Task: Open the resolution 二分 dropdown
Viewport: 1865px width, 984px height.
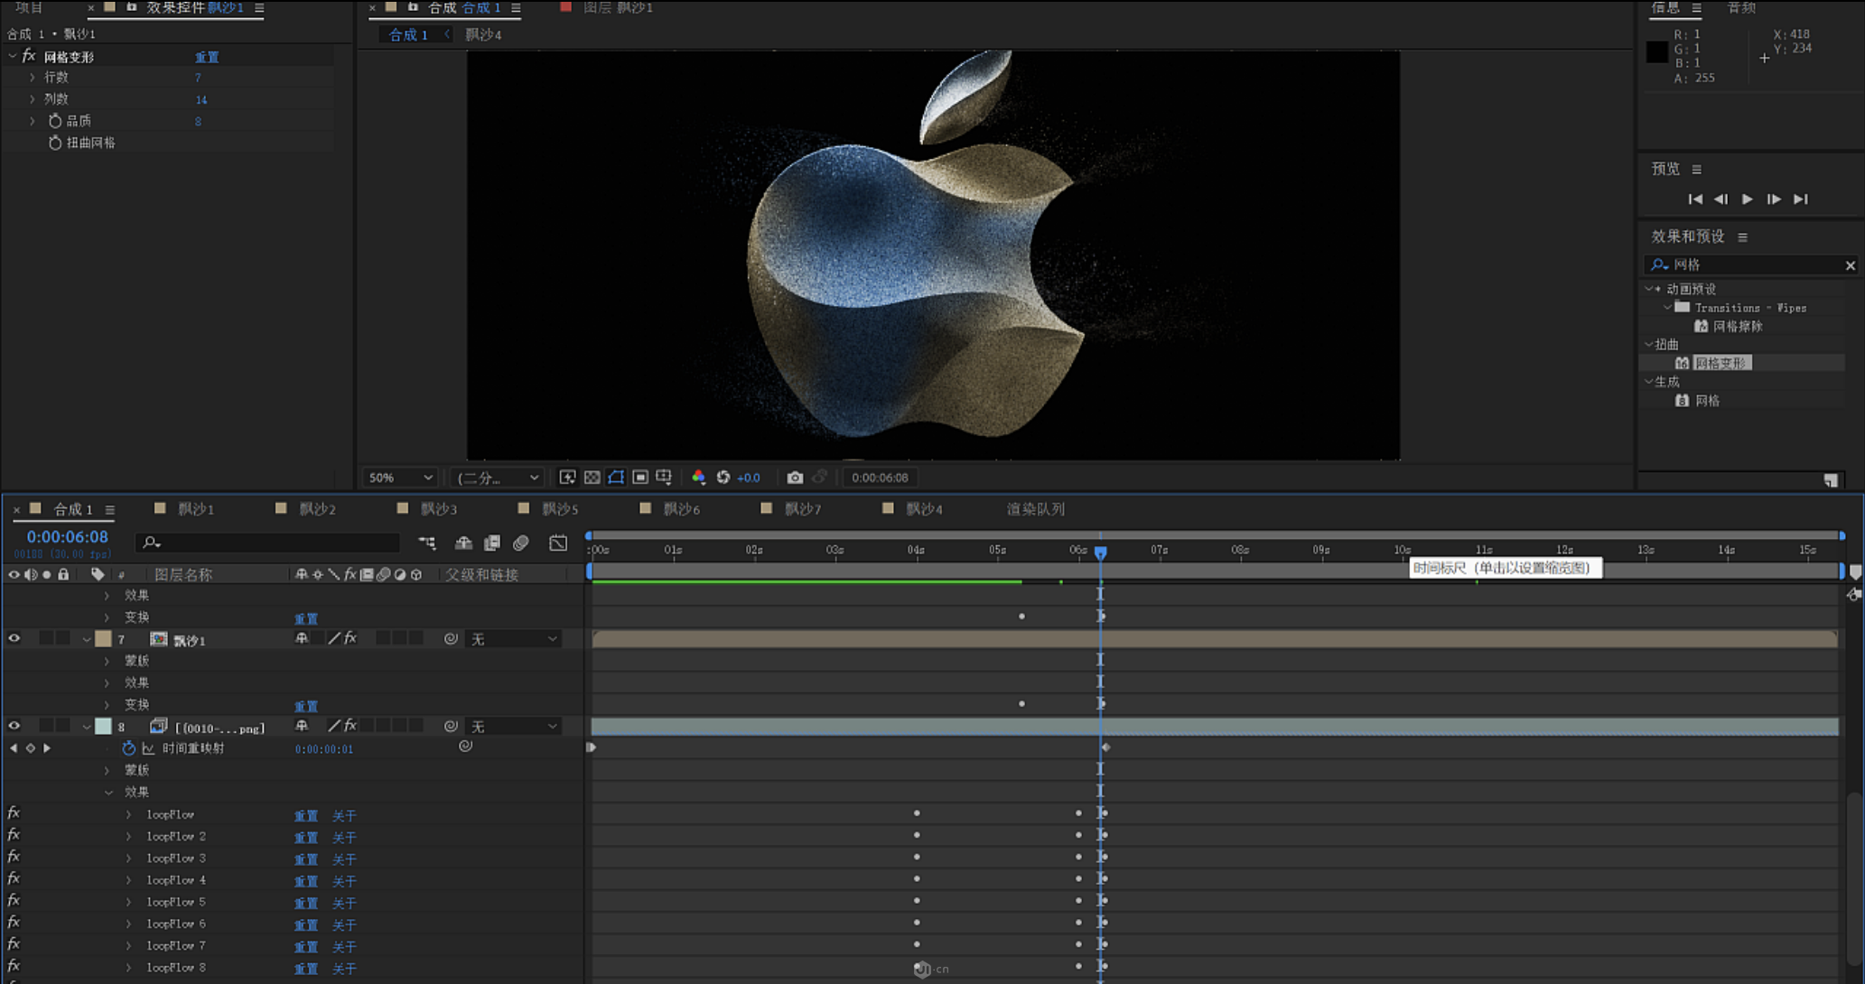Action: pos(497,478)
